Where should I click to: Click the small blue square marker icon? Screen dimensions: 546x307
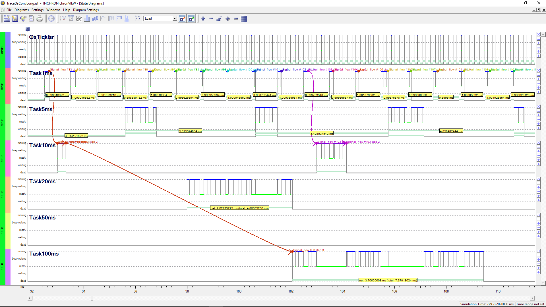point(28,29)
